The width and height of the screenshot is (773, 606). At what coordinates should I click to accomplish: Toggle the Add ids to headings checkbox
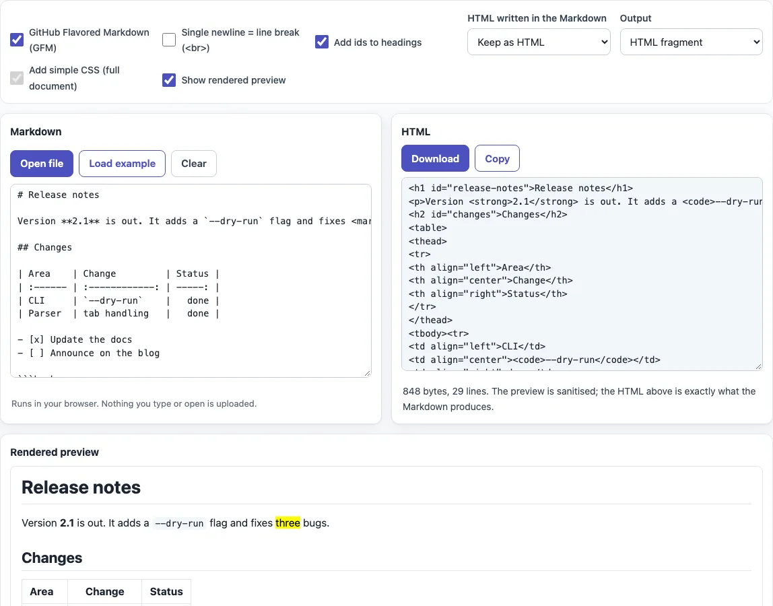click(x=322, y=42)
